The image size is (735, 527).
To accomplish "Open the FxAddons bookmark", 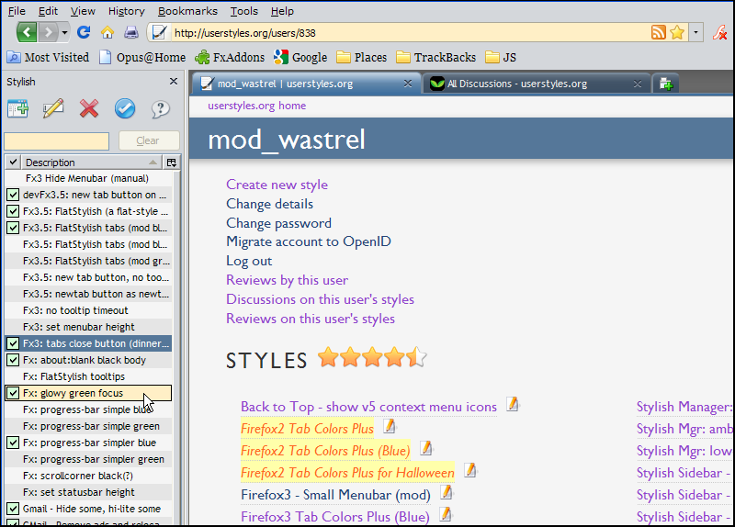I will (x=230, y=57).
